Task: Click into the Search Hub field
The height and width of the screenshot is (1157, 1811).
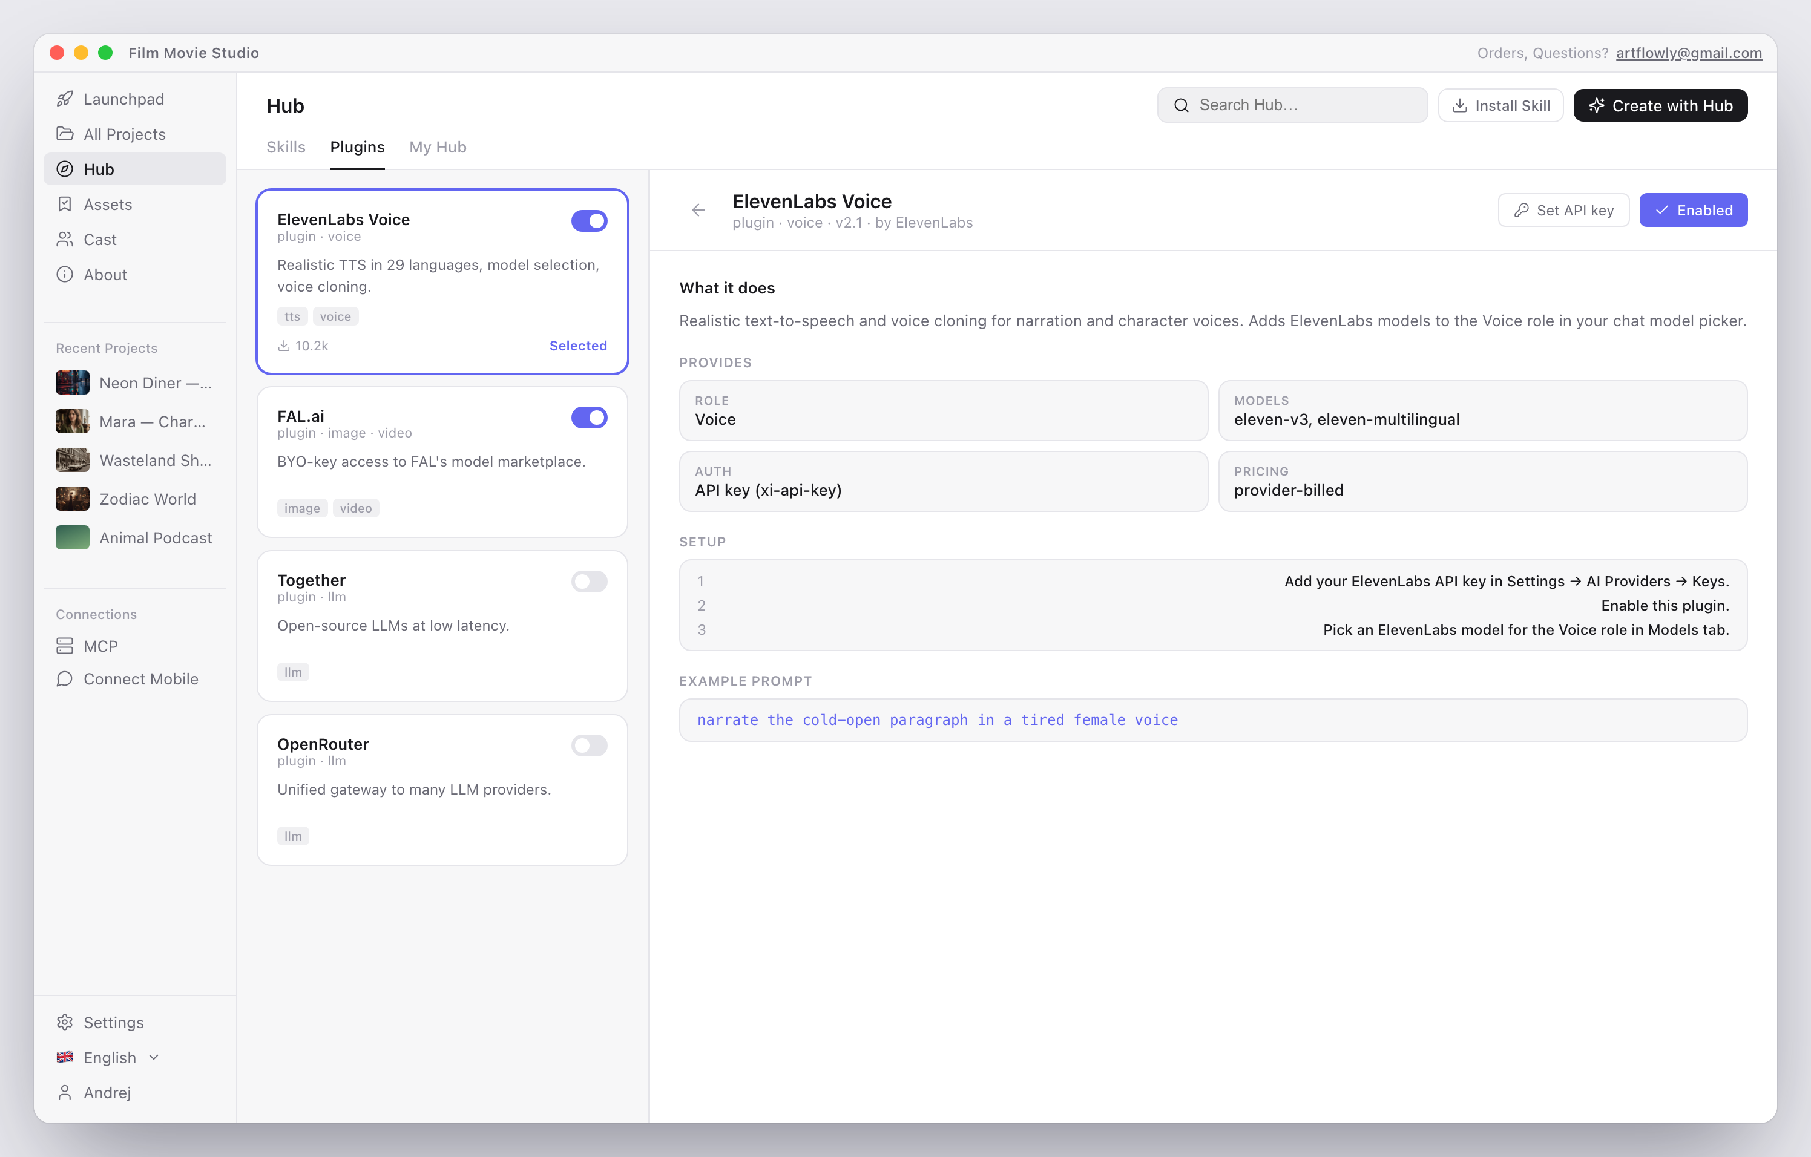Action: (x=1292, y=105)
